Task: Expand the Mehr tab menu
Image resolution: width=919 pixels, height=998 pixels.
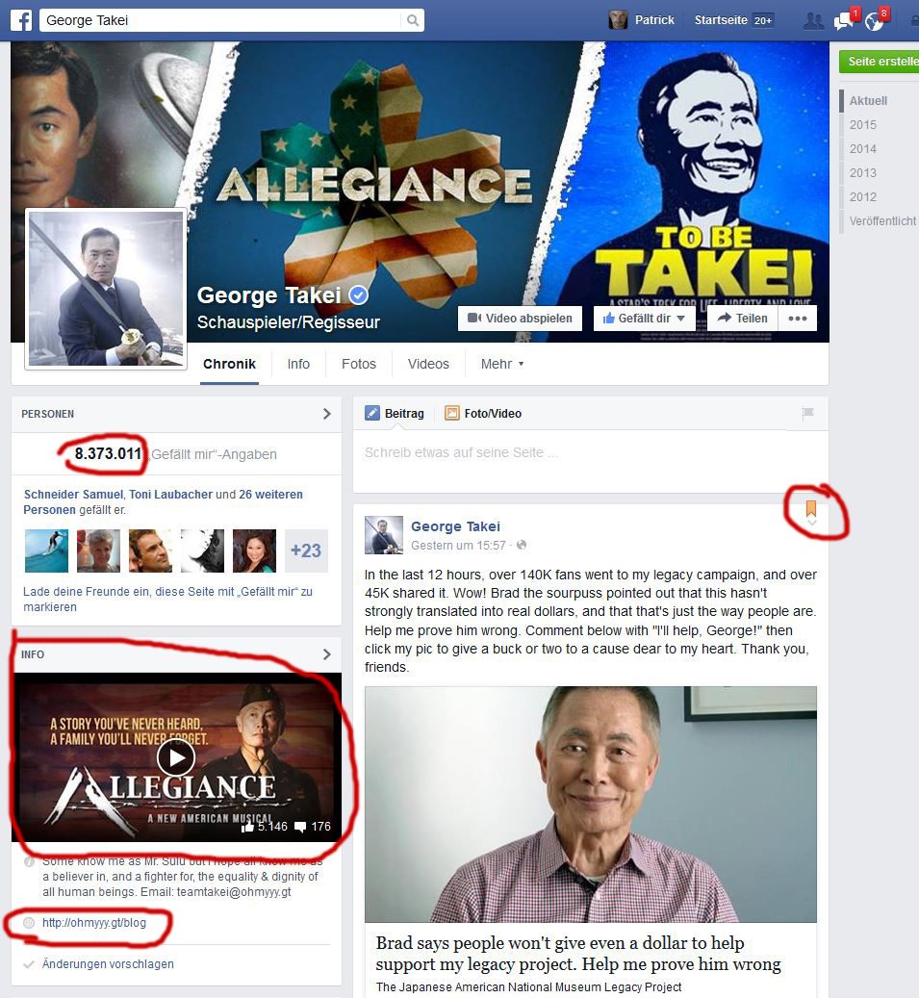Action: [502, 364]
